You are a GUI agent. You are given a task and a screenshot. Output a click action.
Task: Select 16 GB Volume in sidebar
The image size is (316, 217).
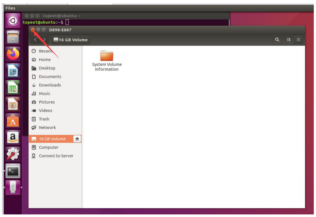coord(51,139)
